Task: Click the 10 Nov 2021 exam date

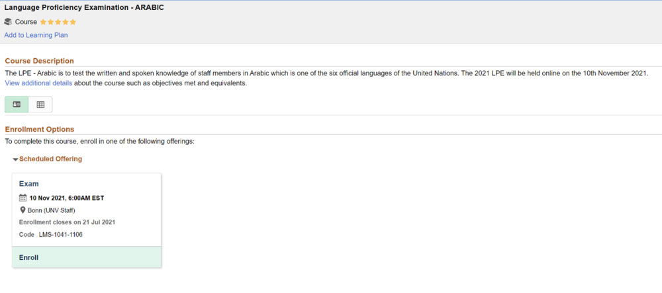Action: (x=66, y=198)
